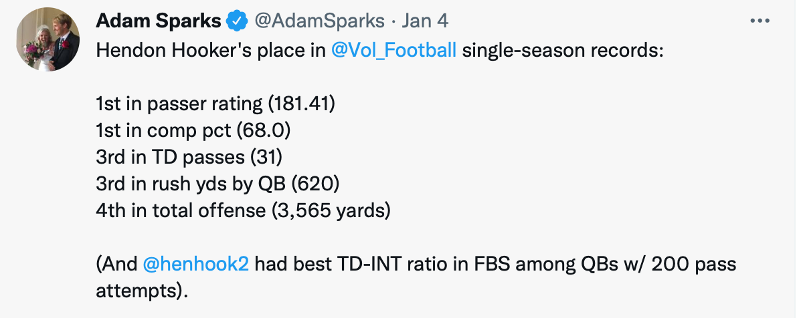799x318 pixels.
Task: Click the "3rd in TD passes (31)" line
Action: click(x=190, y=158)
